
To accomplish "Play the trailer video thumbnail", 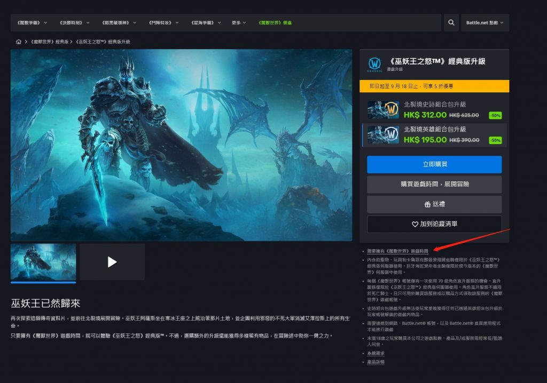I will tap(112, 262).
